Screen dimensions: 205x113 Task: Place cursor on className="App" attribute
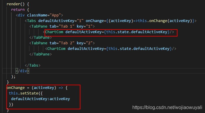coord(44,15)
